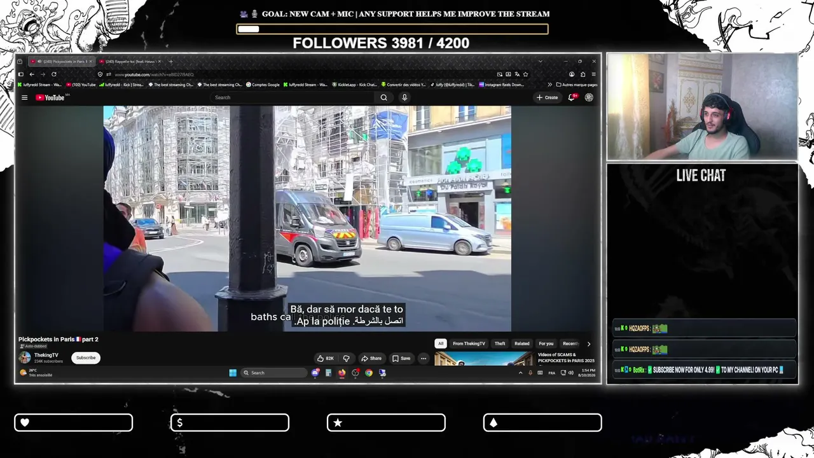Select the Theft filter chip

tap(500, 343)
